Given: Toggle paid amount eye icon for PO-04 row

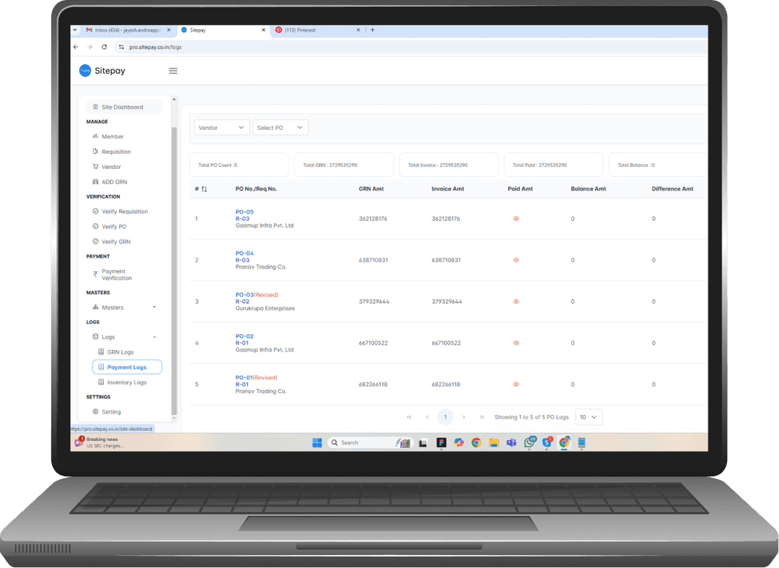Looking at the screenshot, I should click(x=516, y=260).
